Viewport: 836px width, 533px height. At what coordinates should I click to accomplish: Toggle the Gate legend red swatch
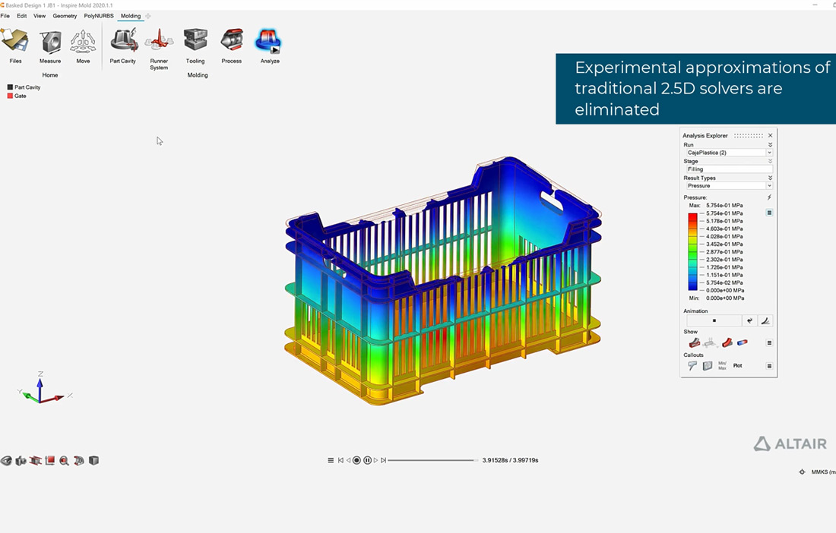(10, 96)
